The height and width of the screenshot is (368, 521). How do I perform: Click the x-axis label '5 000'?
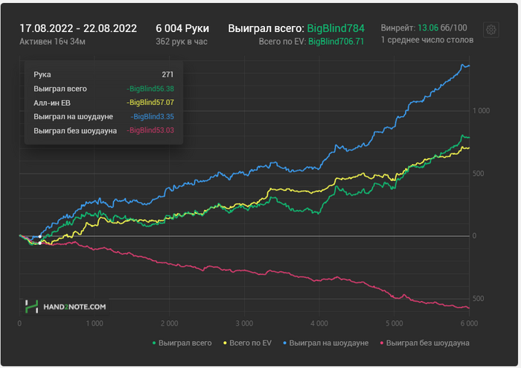[394, 323]
